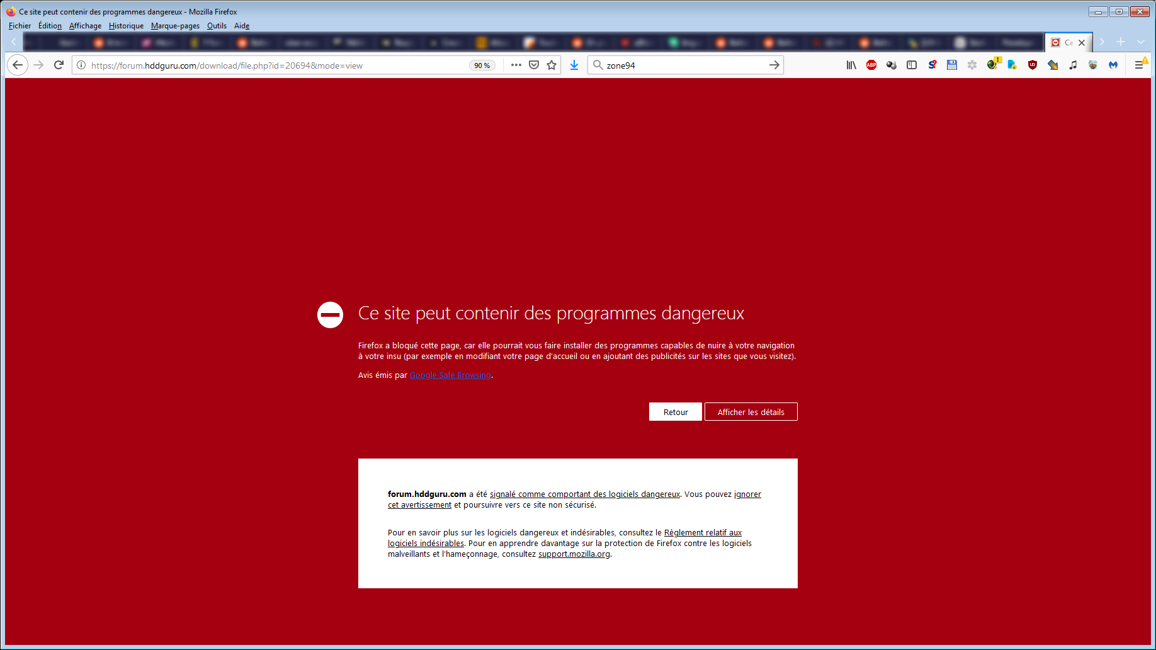Open the Historique menu
Image resolution: width=1156 pixels, height=650 pixels.
[x=126, y=26]
